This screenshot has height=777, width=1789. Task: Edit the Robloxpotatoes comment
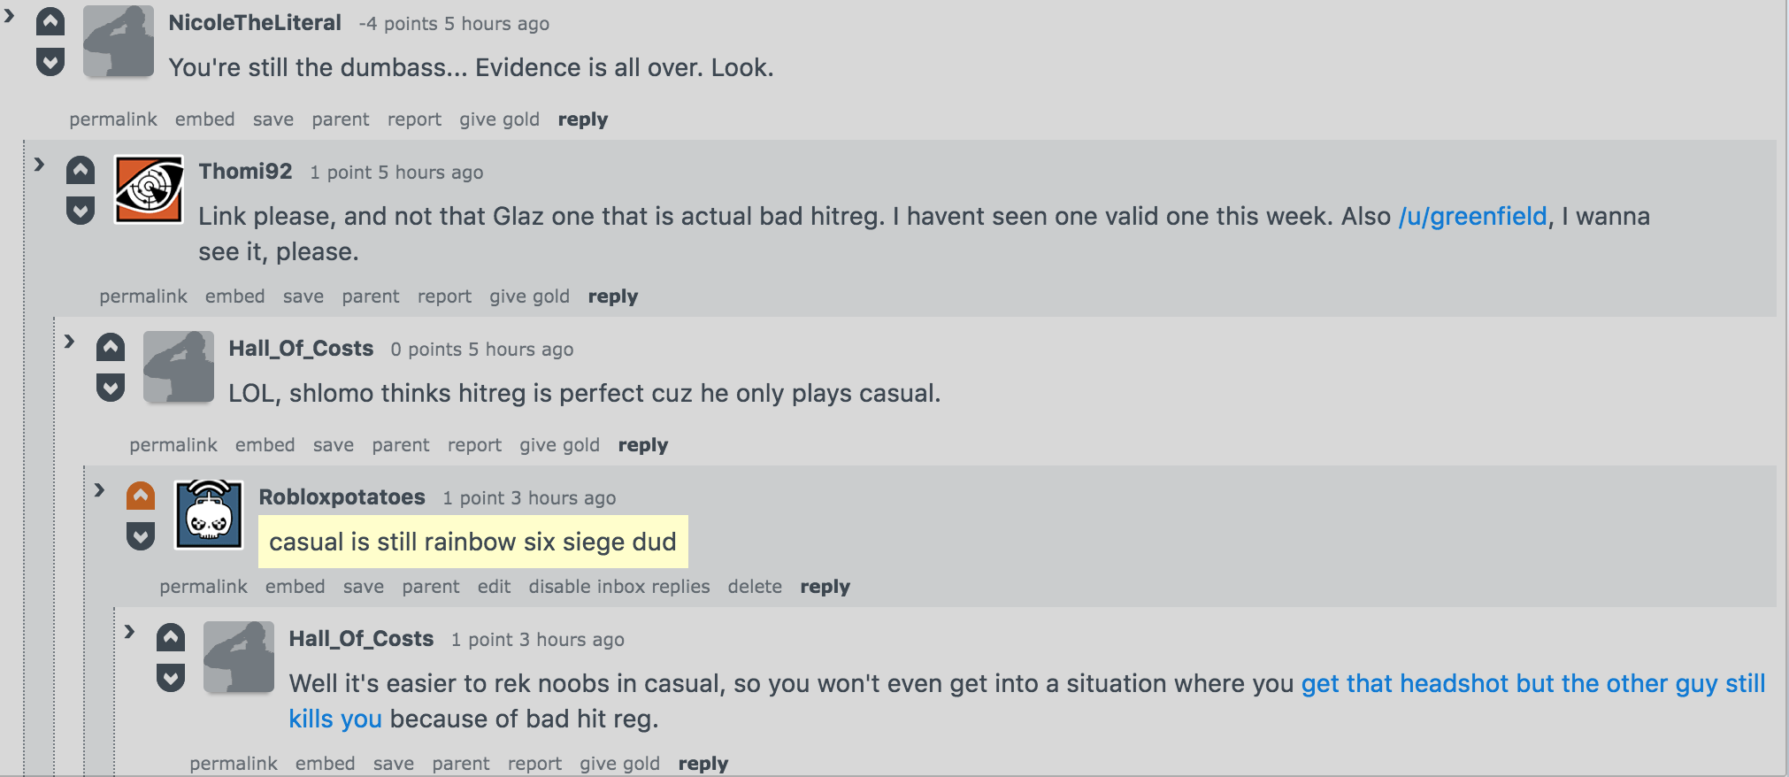pyautogui.click(x=494, y=587)
